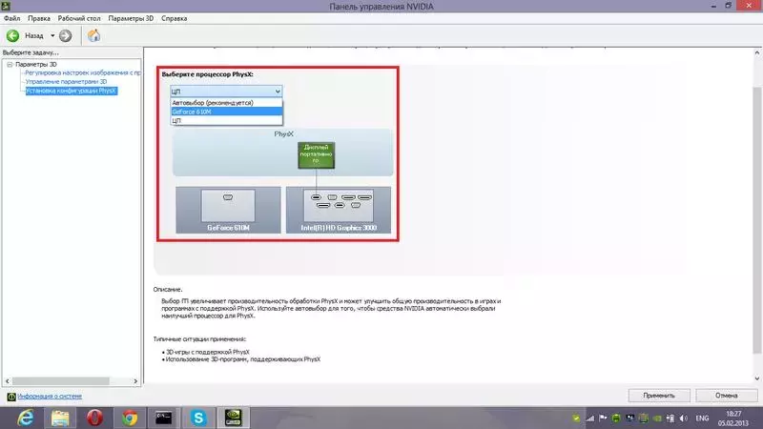Open the Правка menu
This screenshot has width=763, height=429.
(39, 18)
